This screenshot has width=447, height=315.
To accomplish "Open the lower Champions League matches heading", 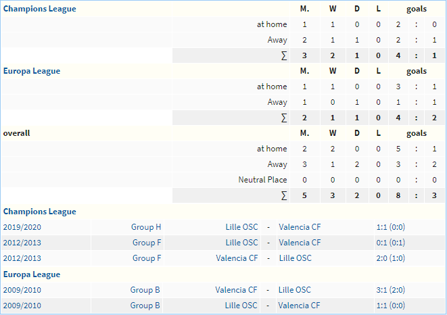I will (x=40, y=212).
